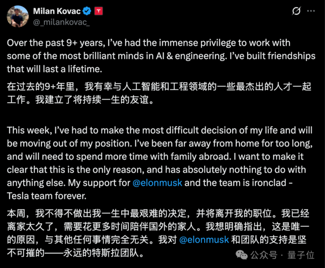325x268 pixels.
Task: Open the @_milankovac_ handle link
Action: point(61,22)
